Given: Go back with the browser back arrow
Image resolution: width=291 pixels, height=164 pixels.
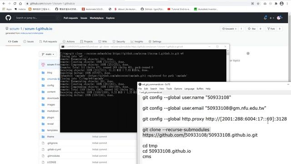Looking at the screenshot, I should coord(4,4).
